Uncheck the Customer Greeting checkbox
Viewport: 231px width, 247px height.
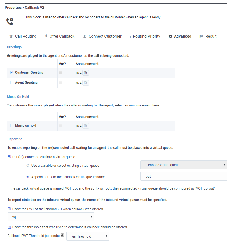pyautogui.click(x=12, y=72)
